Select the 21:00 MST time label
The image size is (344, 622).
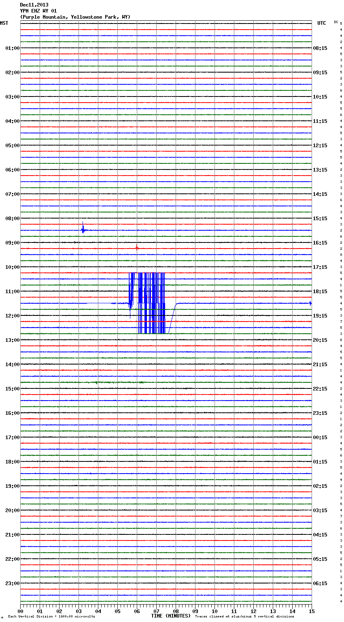13,535
